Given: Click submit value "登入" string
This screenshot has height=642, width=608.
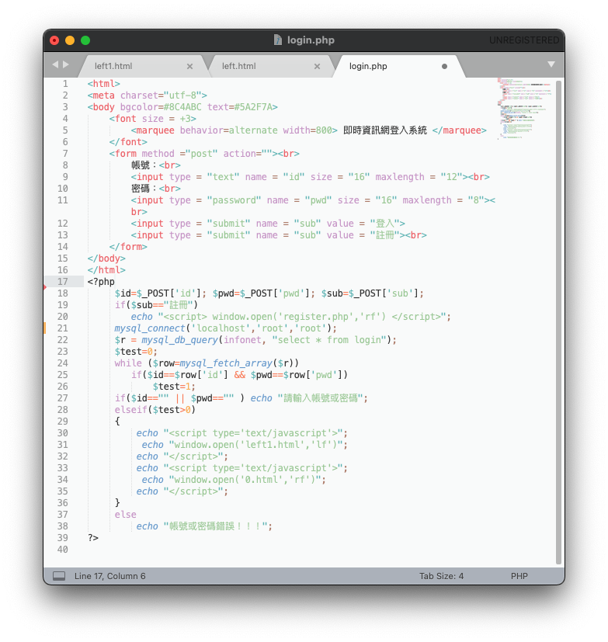Looking at the screenshot, I should (x=385, y=224).
